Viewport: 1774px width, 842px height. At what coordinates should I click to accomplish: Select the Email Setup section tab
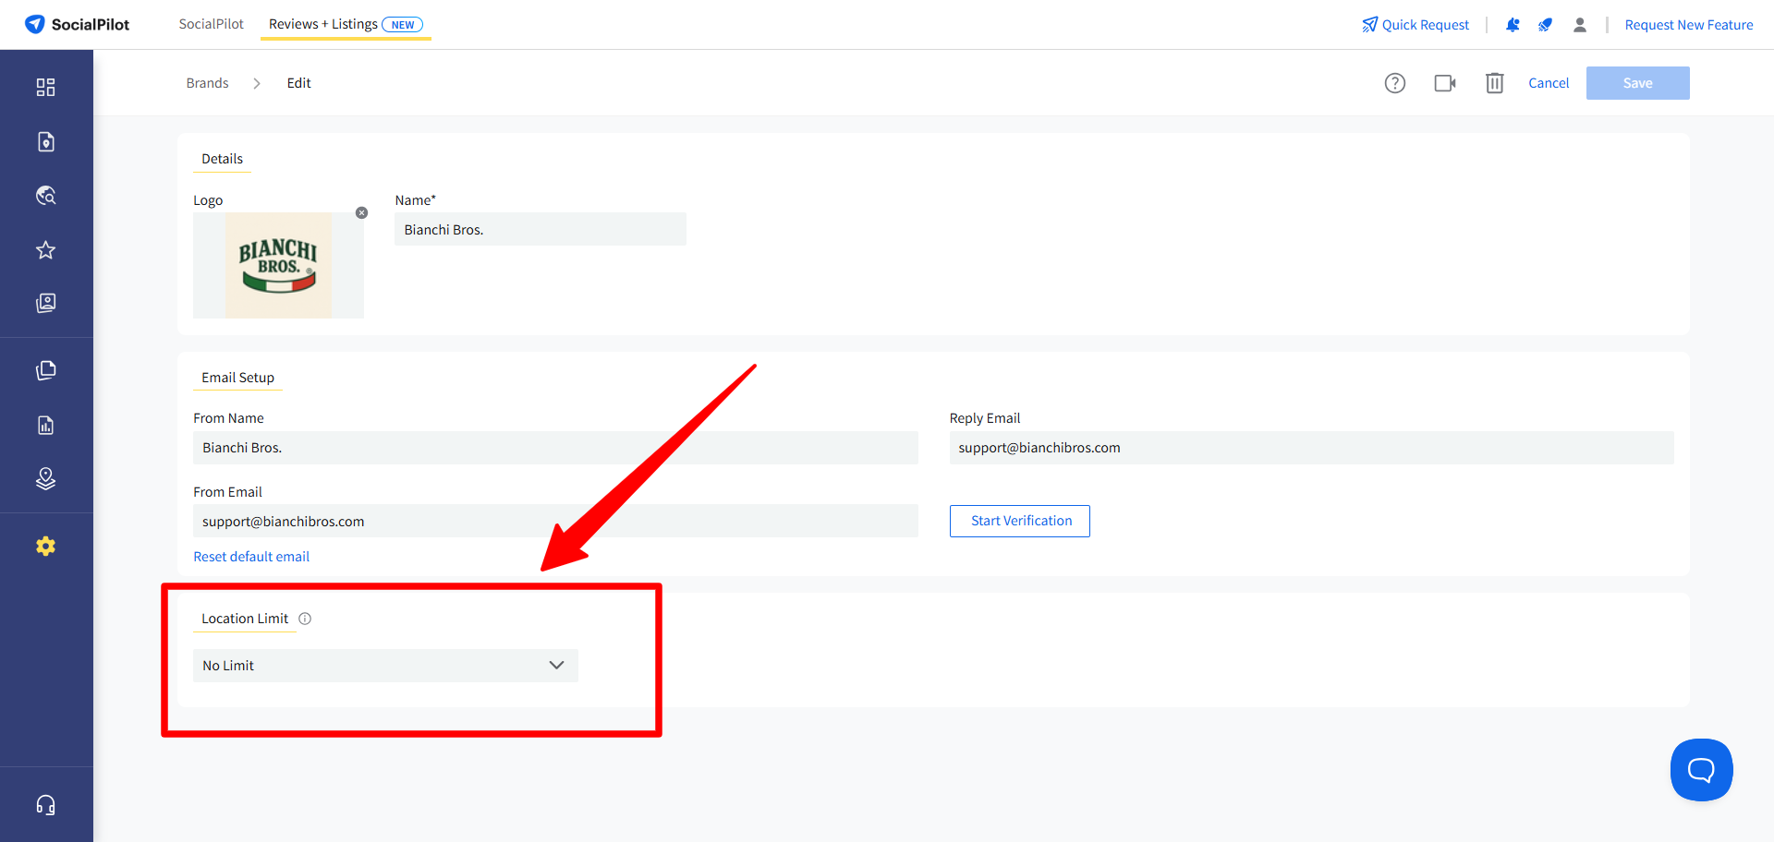point(237,378)
